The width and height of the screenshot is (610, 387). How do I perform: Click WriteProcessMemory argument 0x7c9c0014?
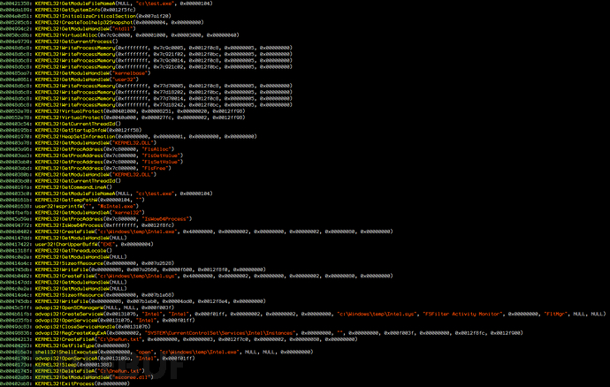[169, 60]
